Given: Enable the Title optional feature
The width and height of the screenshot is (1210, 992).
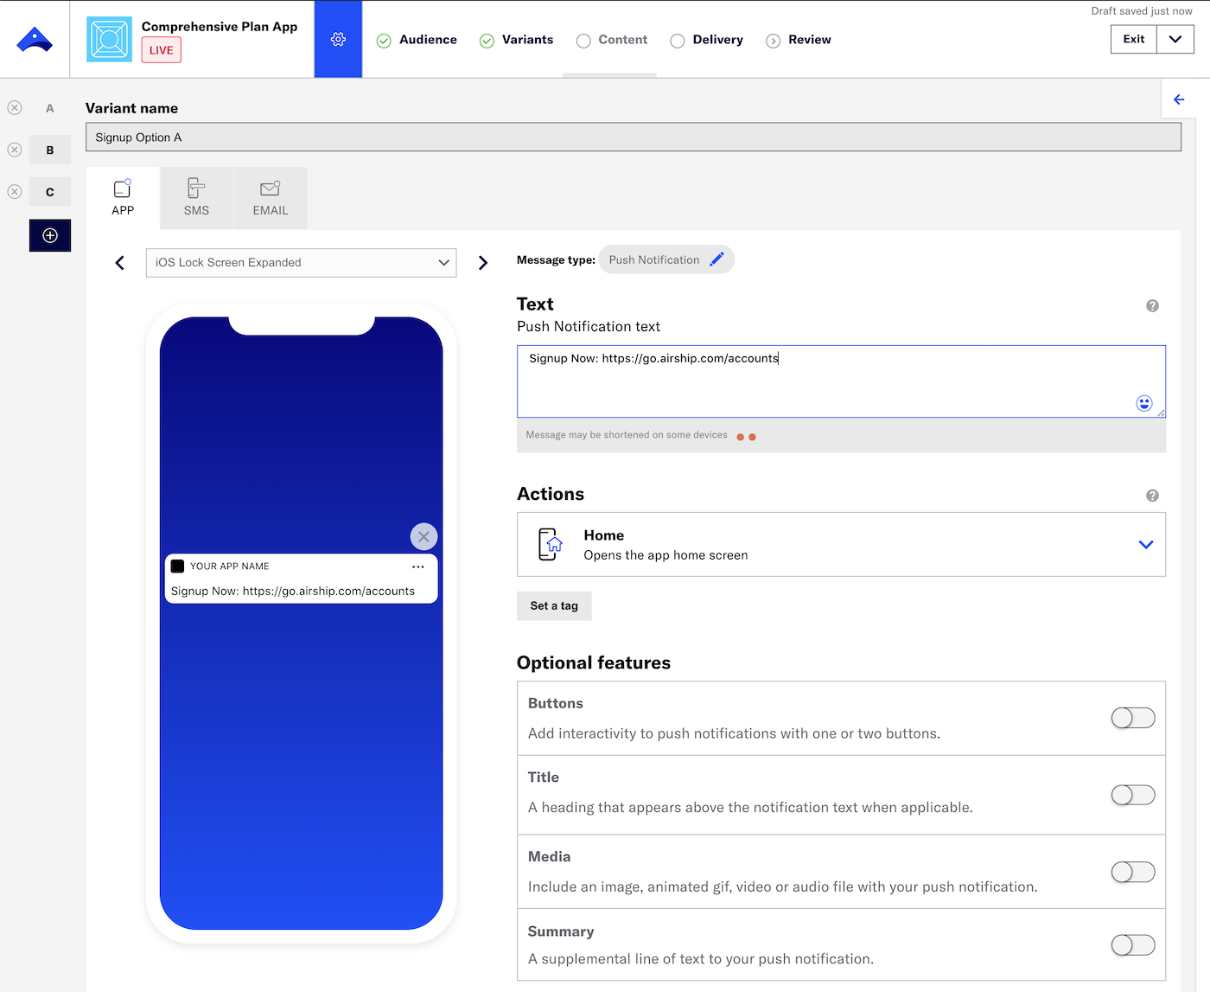Looking at the screenshot, I should click(x=1133, y=795).
